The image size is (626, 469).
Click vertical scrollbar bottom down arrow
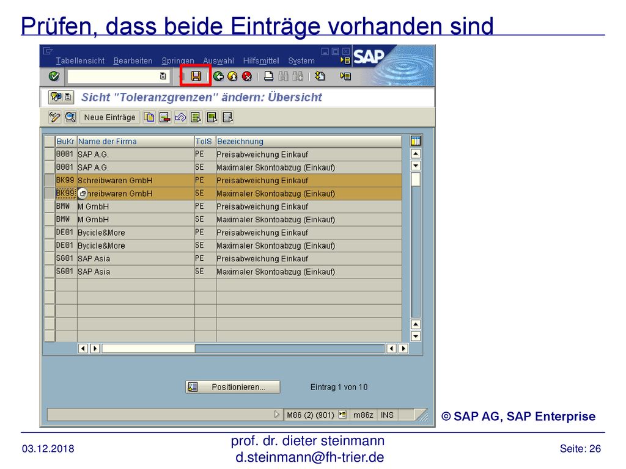click(x=416, y=336)
